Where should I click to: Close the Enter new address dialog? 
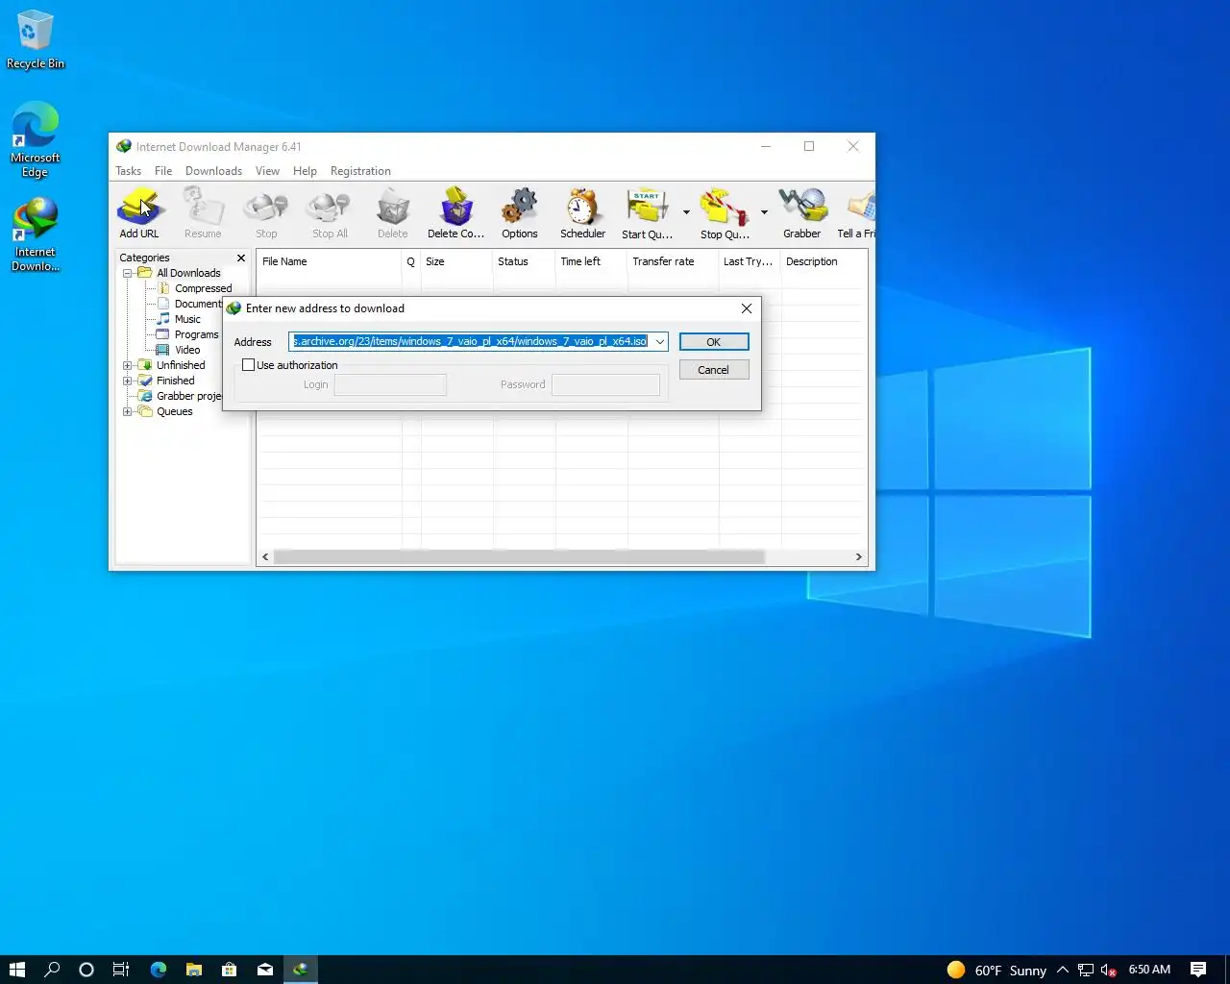coord(747,308)
